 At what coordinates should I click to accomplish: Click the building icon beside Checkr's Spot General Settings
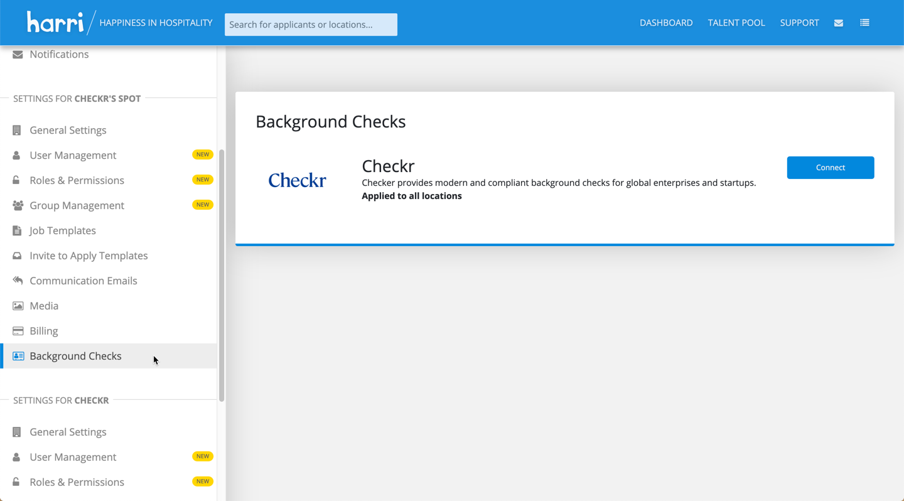pos(17,130)
